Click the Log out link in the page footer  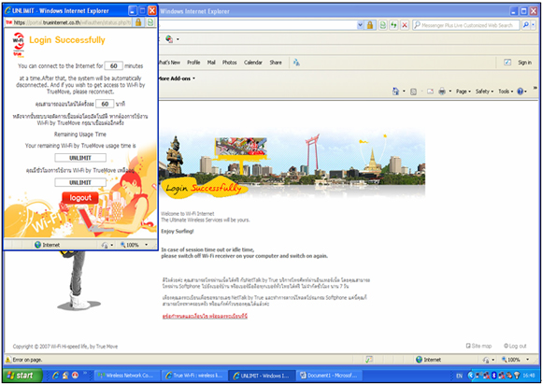click(515, 346)
